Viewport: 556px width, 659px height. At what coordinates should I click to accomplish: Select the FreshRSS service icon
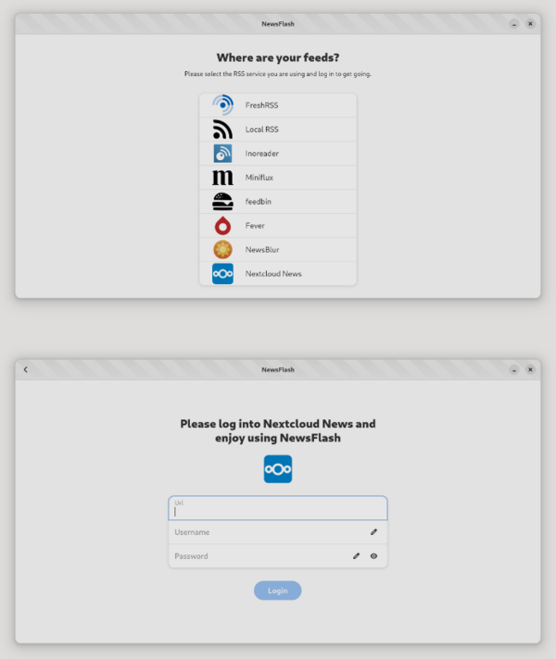[222, 106]
